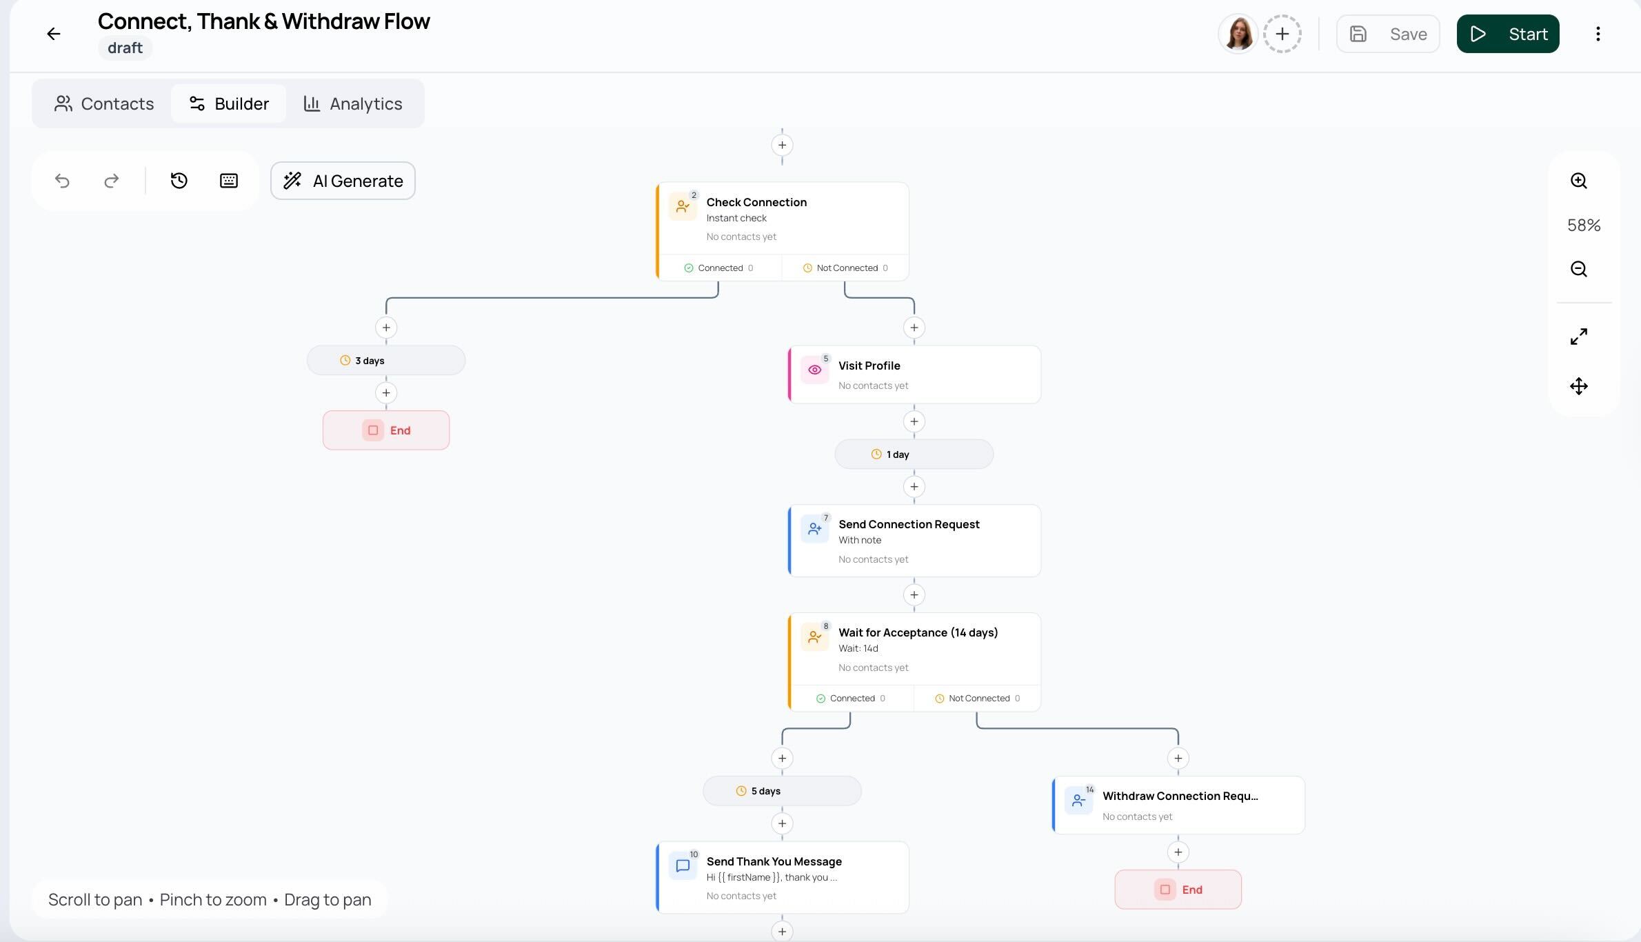
Task: Open the three-dot more options menu
Action: (x=1598, y=34)
